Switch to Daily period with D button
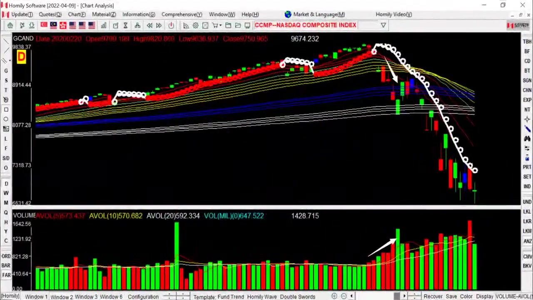 point(6,184)
